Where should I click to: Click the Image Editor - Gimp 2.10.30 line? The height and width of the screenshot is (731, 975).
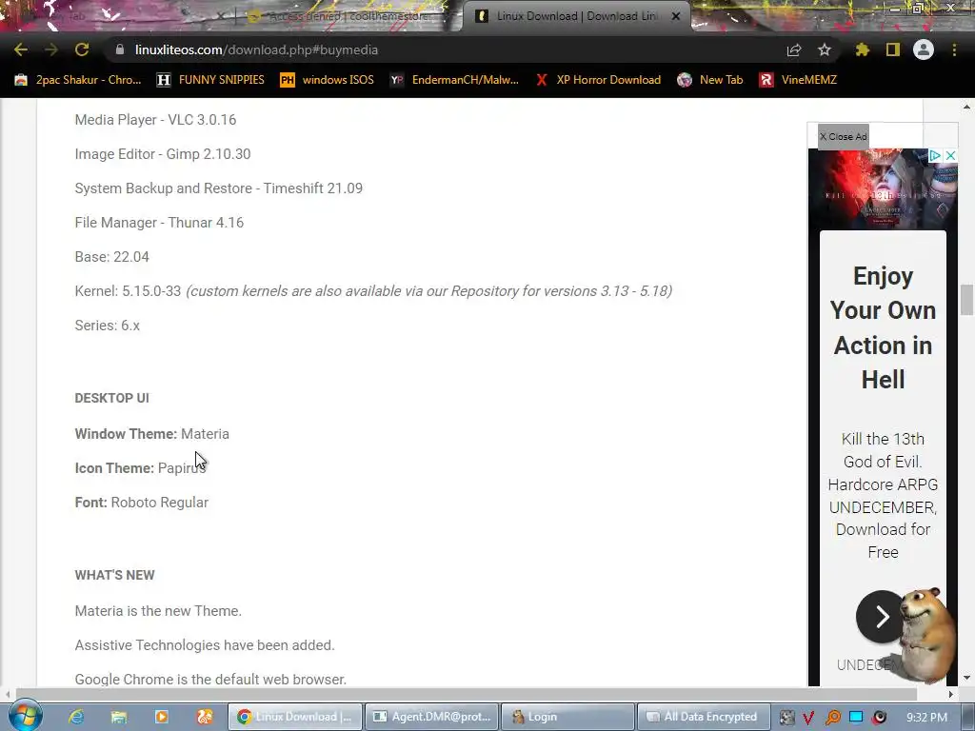pos(163,153)
